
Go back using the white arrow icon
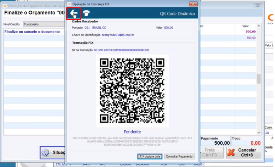(74, 13)
